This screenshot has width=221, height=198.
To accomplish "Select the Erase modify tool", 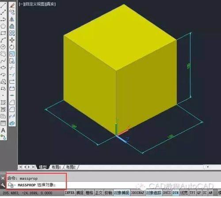I will click(12, 5).
